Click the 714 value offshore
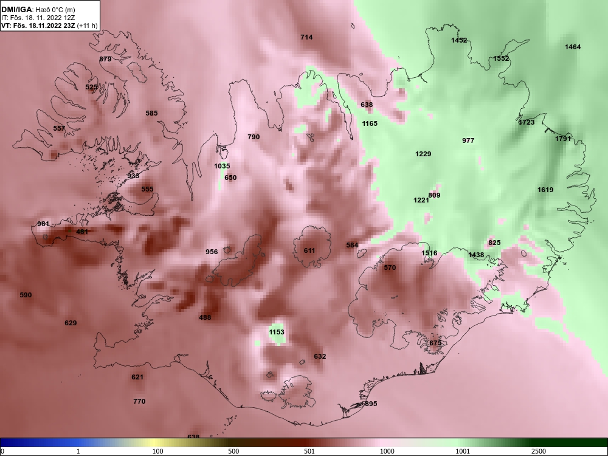This screenshot has width=608, height=456. click(306, 37)
